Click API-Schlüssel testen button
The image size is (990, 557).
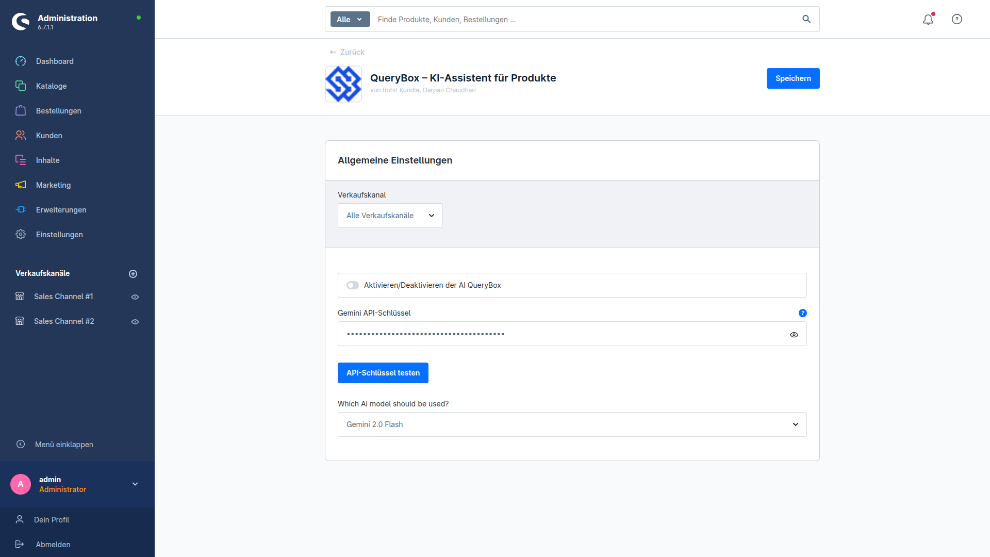point(383,373)
